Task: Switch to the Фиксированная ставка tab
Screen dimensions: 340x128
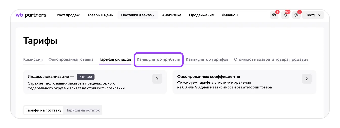Action: (71, 60)
